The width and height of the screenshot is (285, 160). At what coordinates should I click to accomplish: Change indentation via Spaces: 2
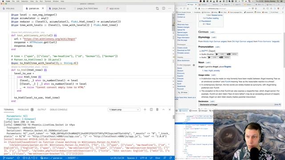(132, 158)
